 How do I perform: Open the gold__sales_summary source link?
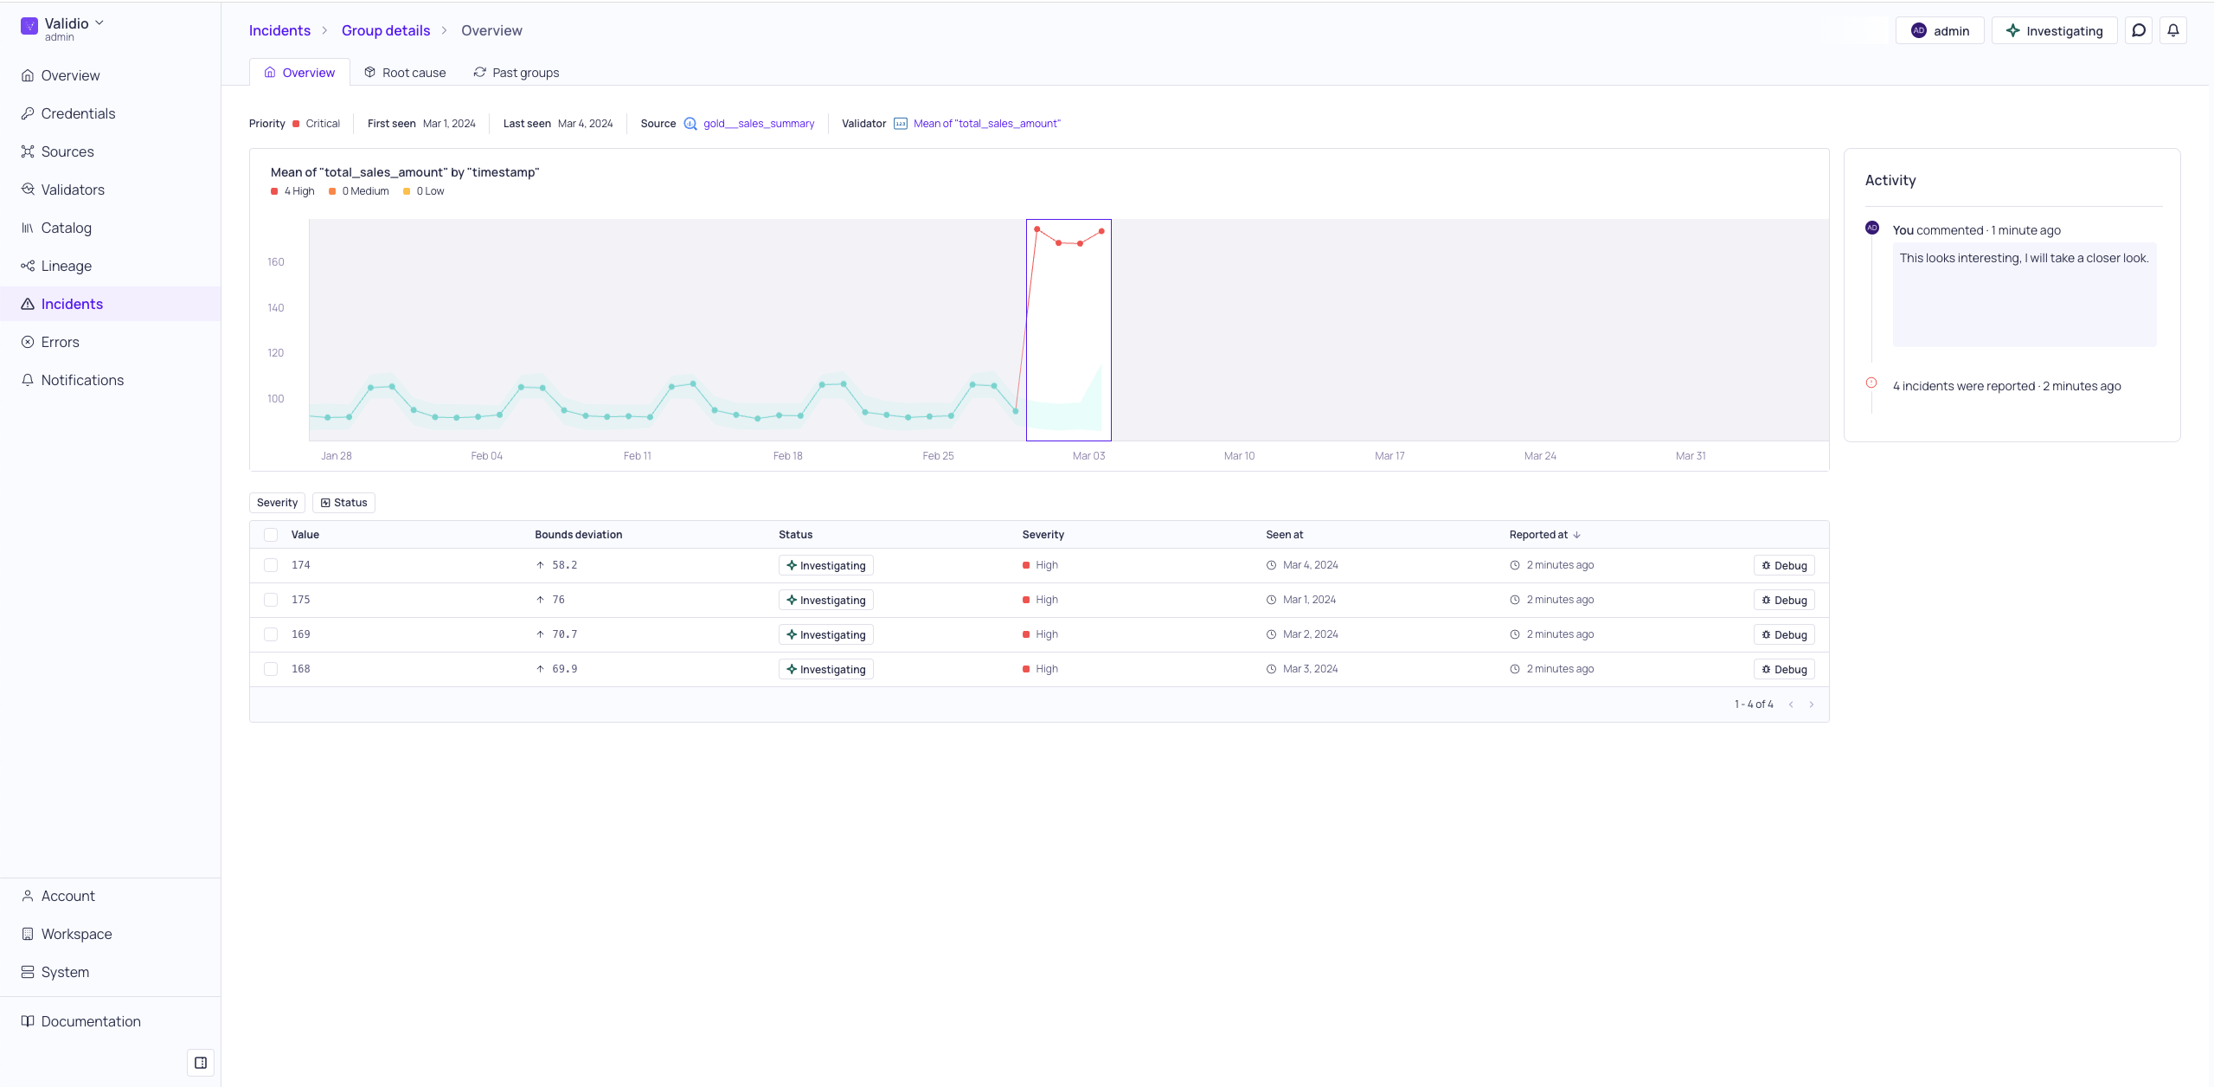[x=759, y=124]
